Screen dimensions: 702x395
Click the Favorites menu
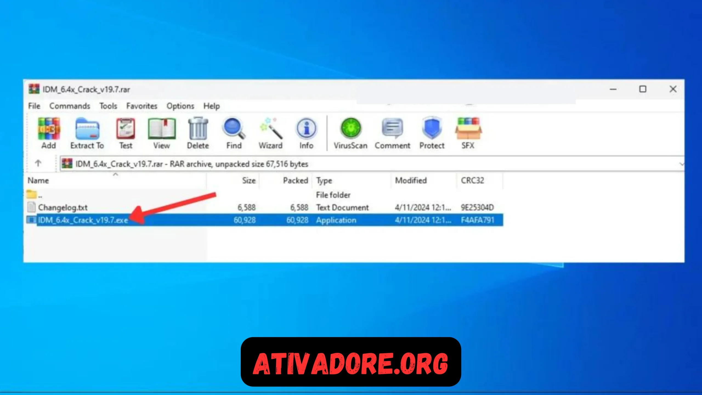click(x=142, y=106)
